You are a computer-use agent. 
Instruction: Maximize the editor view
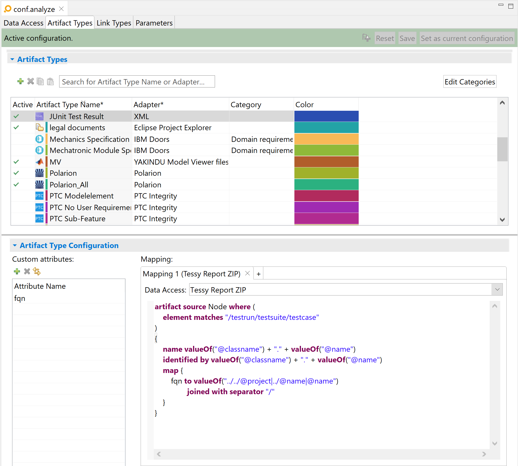coord(511,6)
